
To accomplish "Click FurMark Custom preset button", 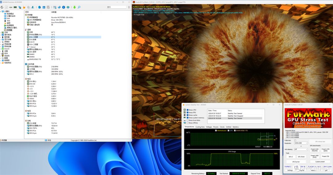I will (320, 162).
